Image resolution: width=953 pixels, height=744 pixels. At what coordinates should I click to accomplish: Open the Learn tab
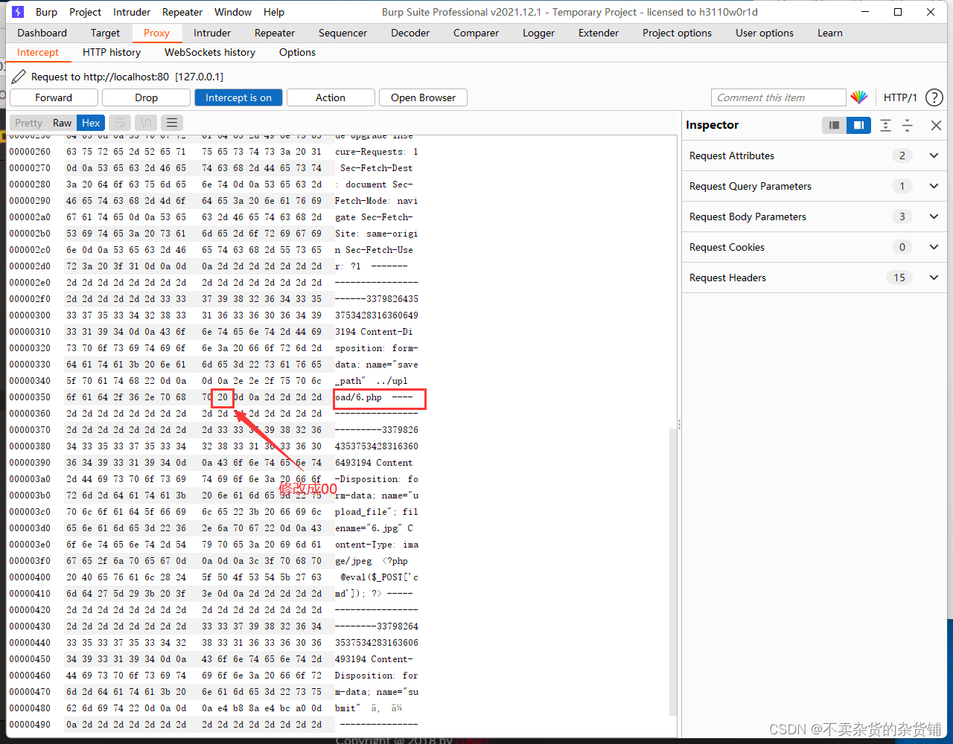point(830,33)
